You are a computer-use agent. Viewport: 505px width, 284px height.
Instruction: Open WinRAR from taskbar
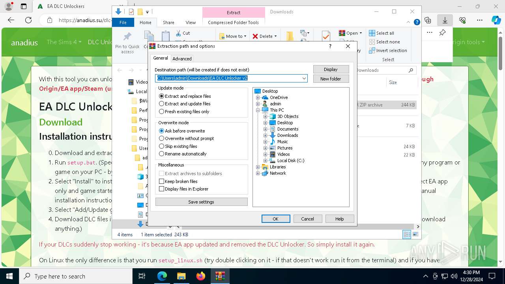[x=220, y=276]
